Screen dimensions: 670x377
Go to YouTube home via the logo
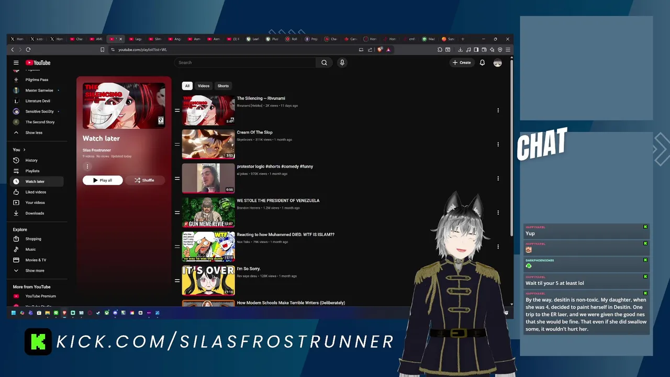(x=38, y=62)
